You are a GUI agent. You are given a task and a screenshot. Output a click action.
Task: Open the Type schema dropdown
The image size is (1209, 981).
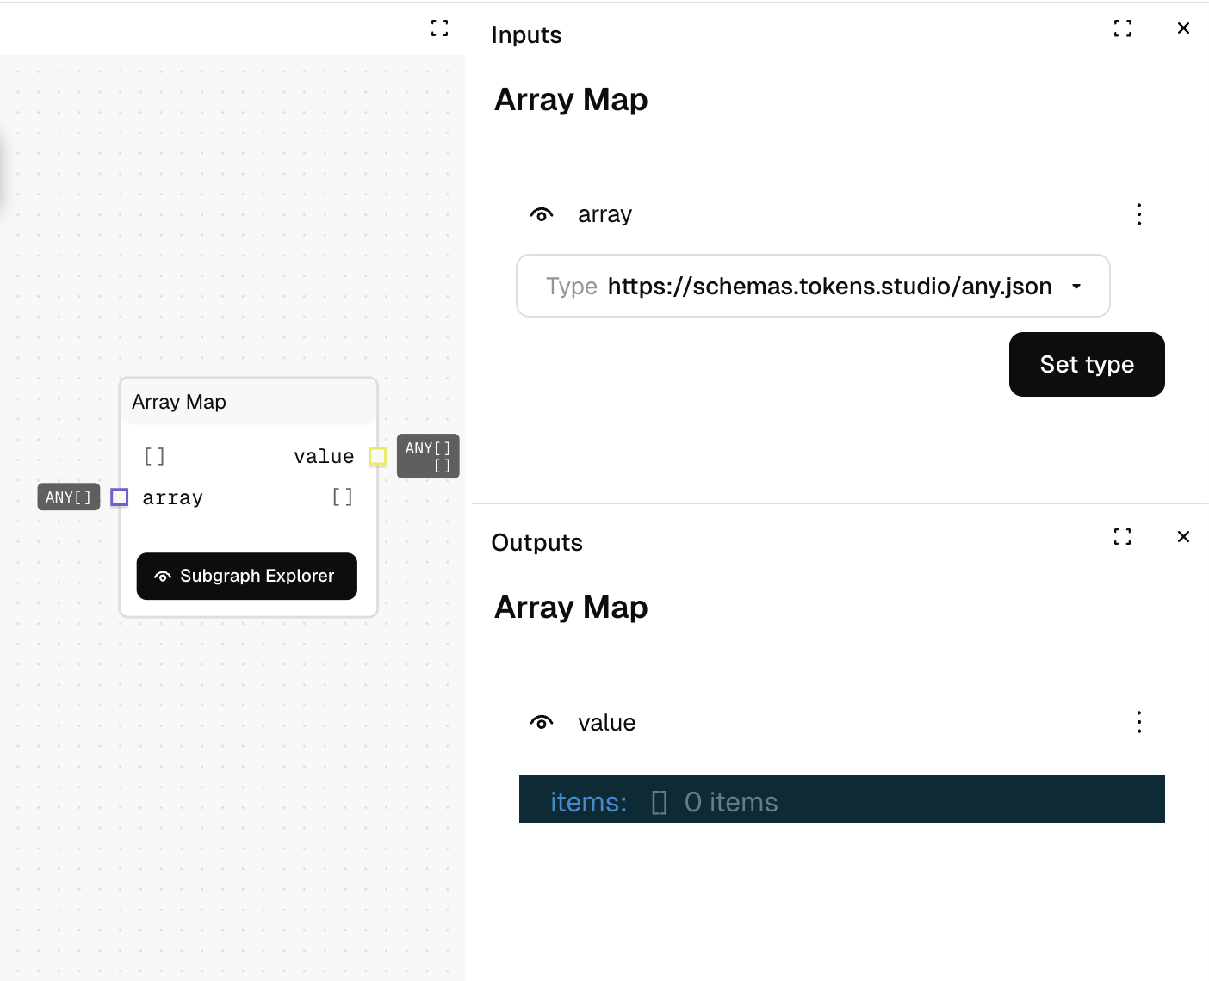tap(813, 286)
